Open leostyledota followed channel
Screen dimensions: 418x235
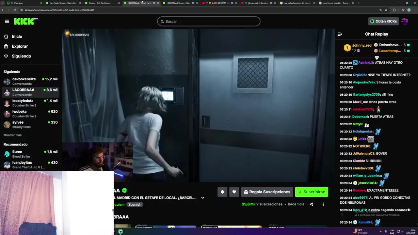30,103
